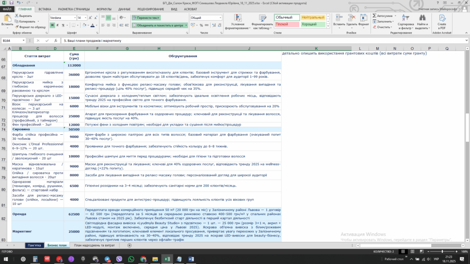Click the Cut scissors icon
The width and height of the screenshot is (470, 264).
(17, 16)
